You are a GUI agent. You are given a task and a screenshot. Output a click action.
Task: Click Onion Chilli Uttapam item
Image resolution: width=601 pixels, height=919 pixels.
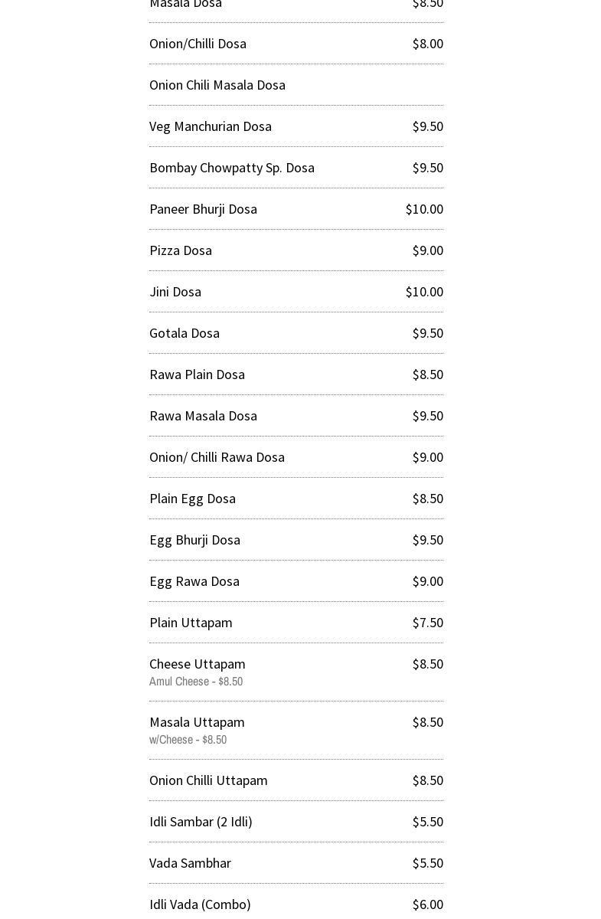coord(208,780)
